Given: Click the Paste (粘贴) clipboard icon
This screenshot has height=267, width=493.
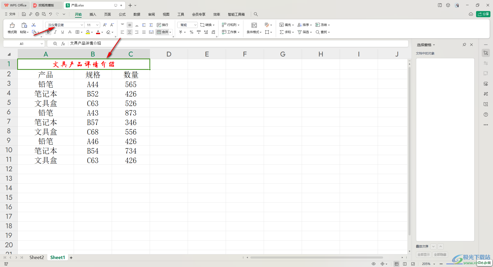Looking at the screenshot, I should [24, 25].
